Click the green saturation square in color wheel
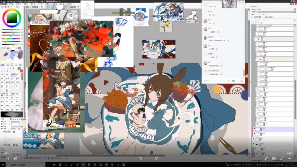 click(12, 18)
